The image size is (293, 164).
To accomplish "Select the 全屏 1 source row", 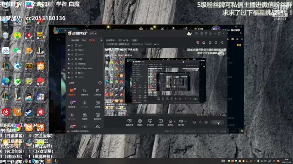I will 85,59.
